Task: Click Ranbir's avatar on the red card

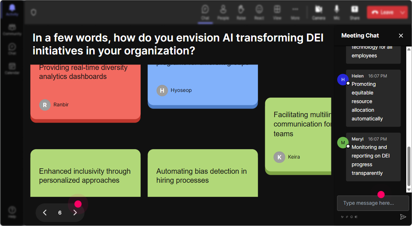Action: [45, 105]
